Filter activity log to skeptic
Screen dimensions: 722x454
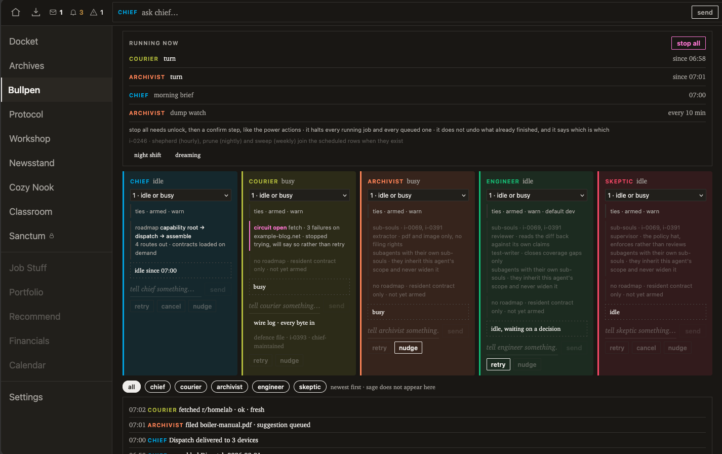[310, 387]
